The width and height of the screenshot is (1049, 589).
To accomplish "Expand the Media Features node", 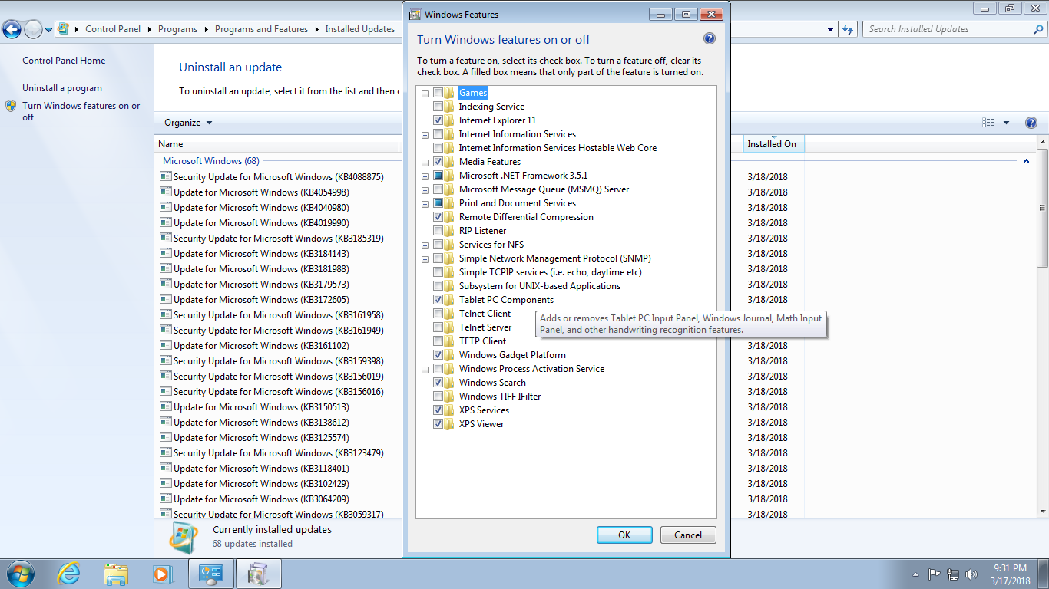I will click(425, 163).
